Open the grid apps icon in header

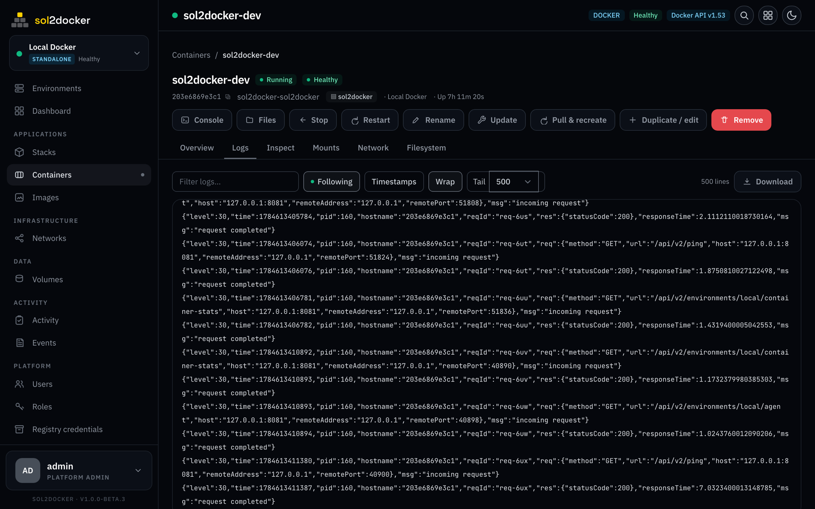768,15
